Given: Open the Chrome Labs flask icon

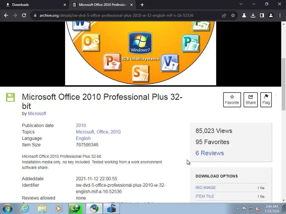Looking at the screenshot, I should (244, 16).
